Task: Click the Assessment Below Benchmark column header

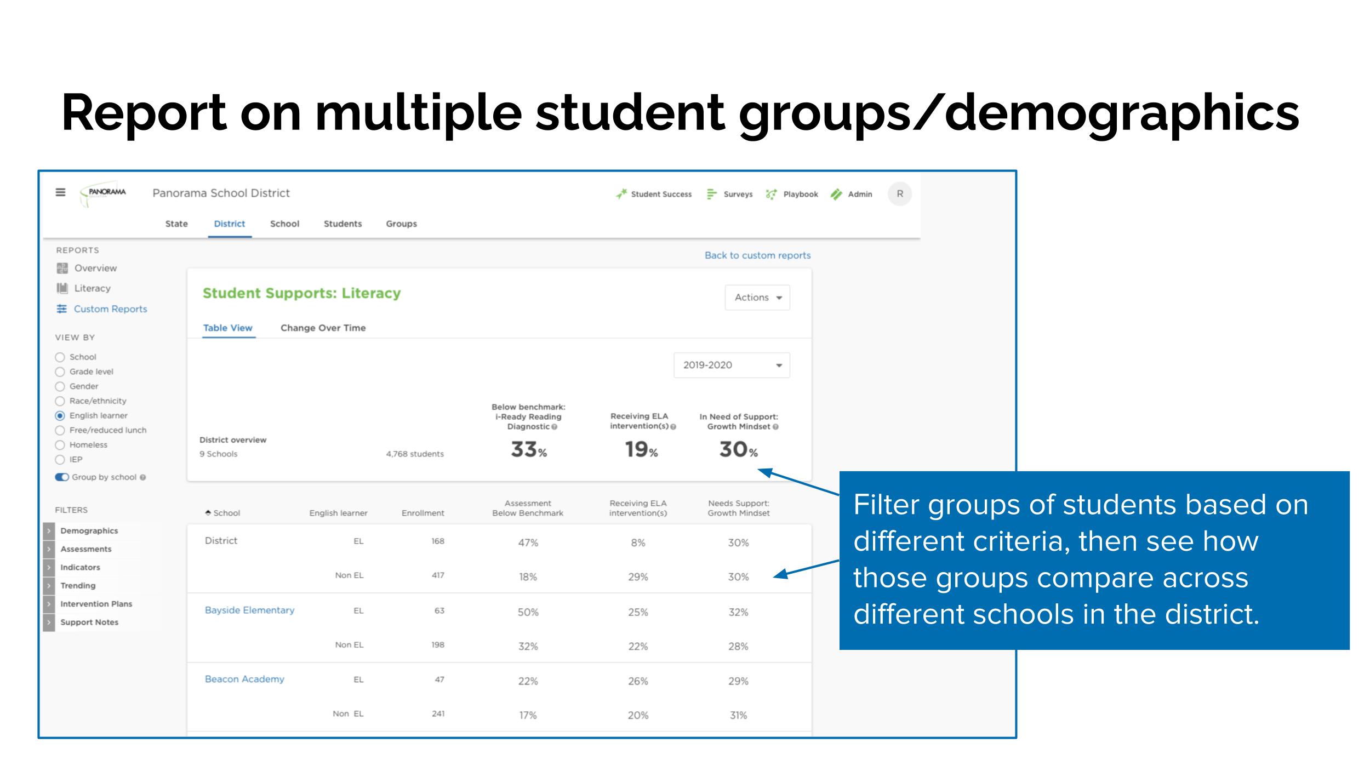Action: 528,508
